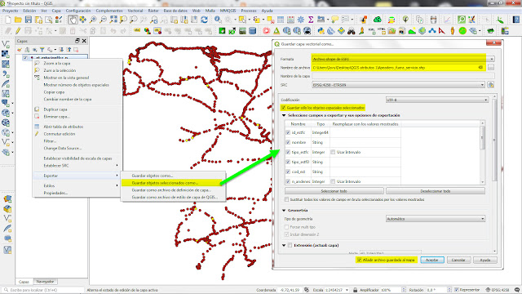
Task: Click the Toggle Editing pencil icon
Action: 18,31
